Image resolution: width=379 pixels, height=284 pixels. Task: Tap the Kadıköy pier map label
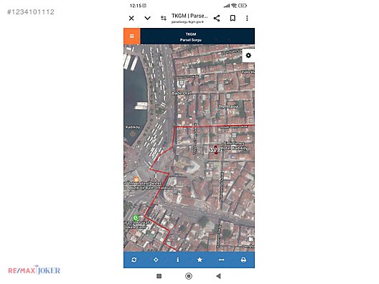pyautogui.click(x=133, y=127)
